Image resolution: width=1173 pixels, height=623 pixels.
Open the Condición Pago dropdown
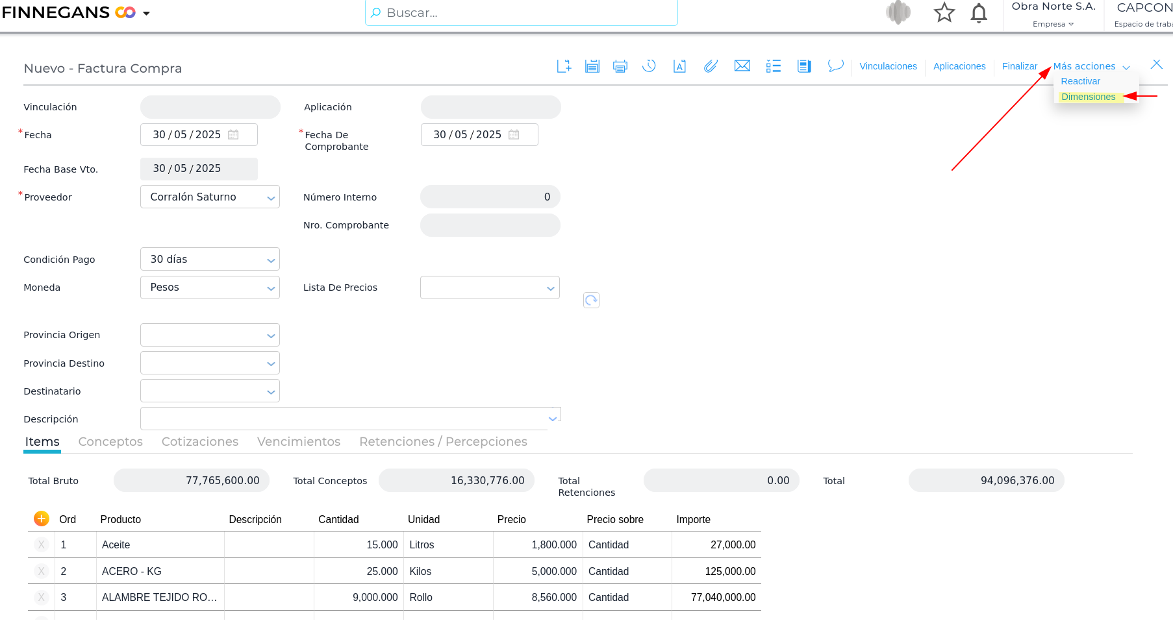[271, 260]
